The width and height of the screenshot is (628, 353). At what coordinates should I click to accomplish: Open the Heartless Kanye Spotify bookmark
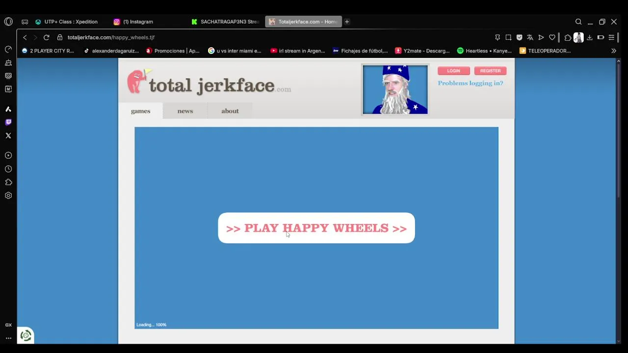484,50
